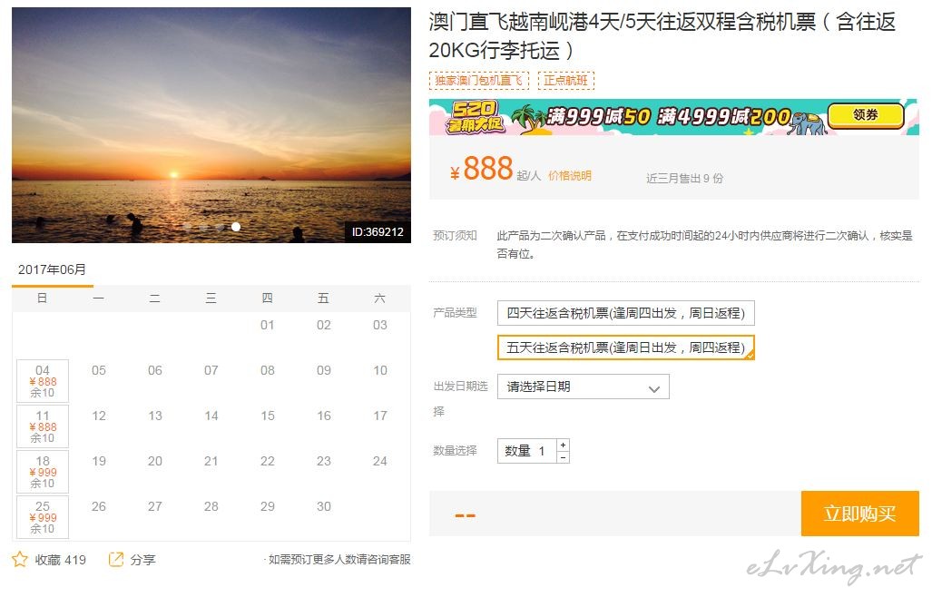The image size is (932, 597).
Task: Click the 分享 share label
Action: click(x=142, y=560)
